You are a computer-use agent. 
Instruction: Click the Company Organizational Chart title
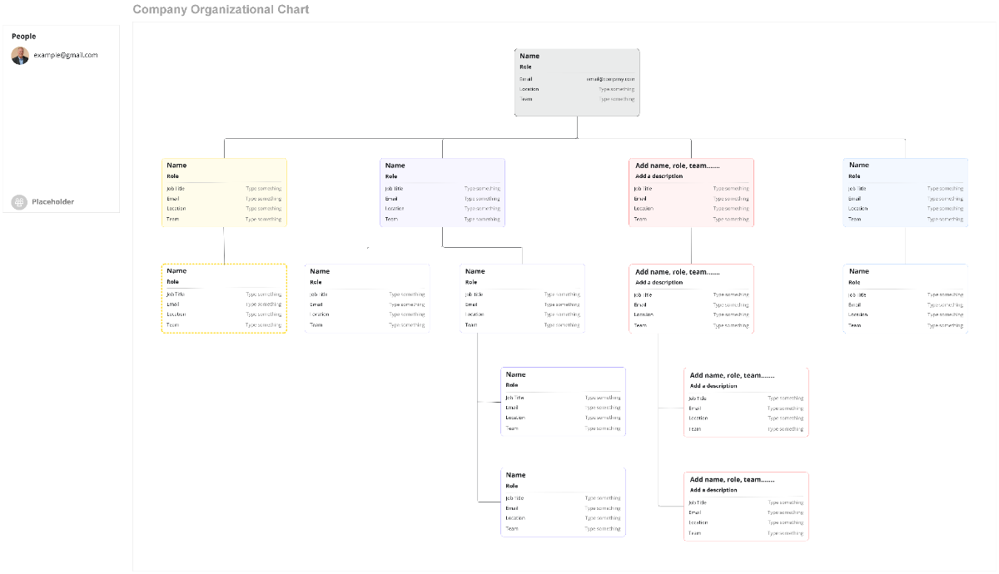click(x=221, y=9)
